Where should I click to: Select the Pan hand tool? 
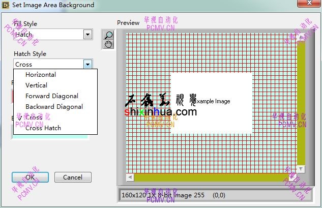[x=108, y=44]
